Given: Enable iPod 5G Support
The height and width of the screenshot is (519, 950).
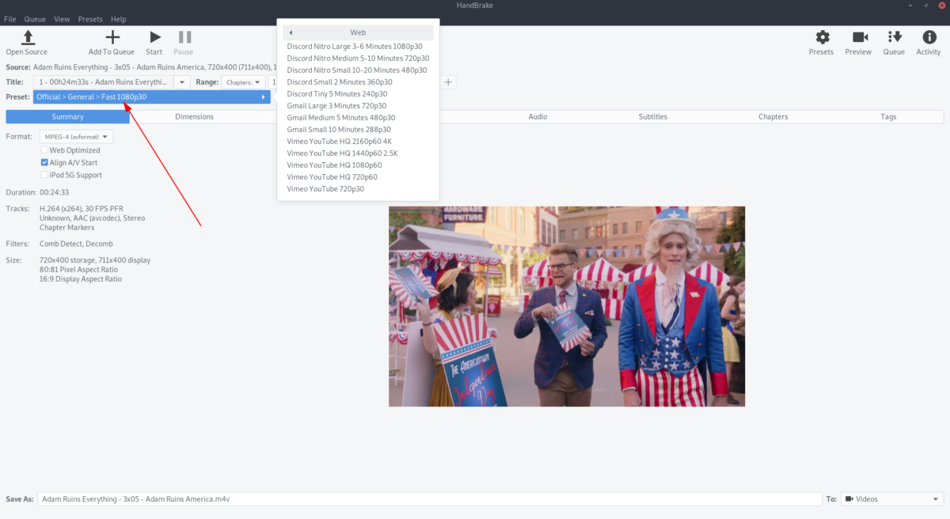Looking at the screenshot, I should tap(44, 175).
